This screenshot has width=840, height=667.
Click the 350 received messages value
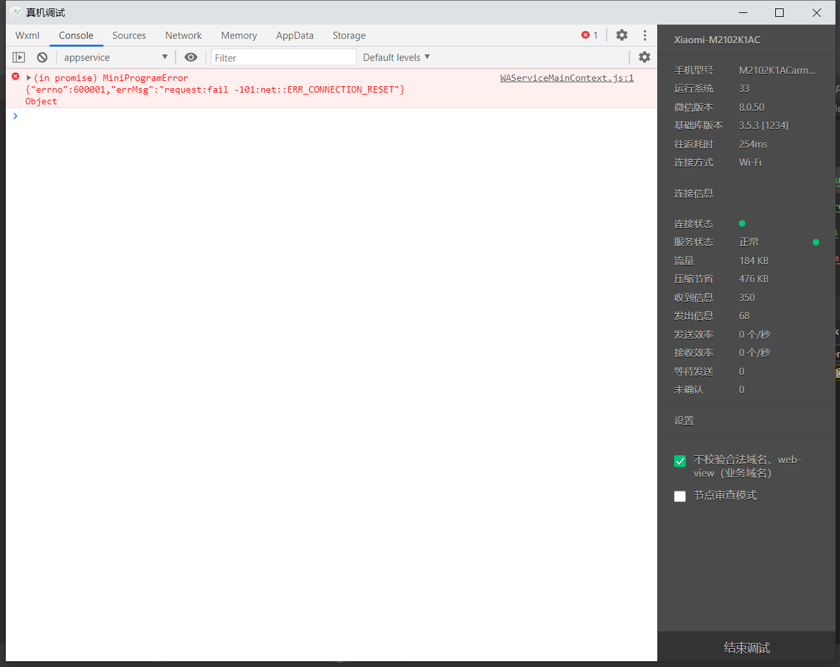coord(747,297)
